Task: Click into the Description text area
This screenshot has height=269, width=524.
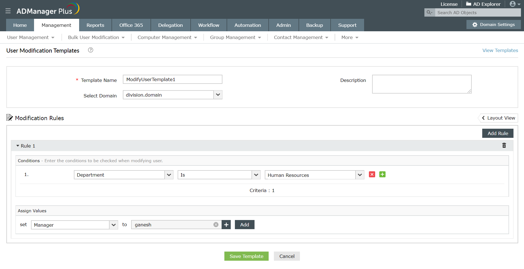Action: pyautogui.click(x=422, y=84)
